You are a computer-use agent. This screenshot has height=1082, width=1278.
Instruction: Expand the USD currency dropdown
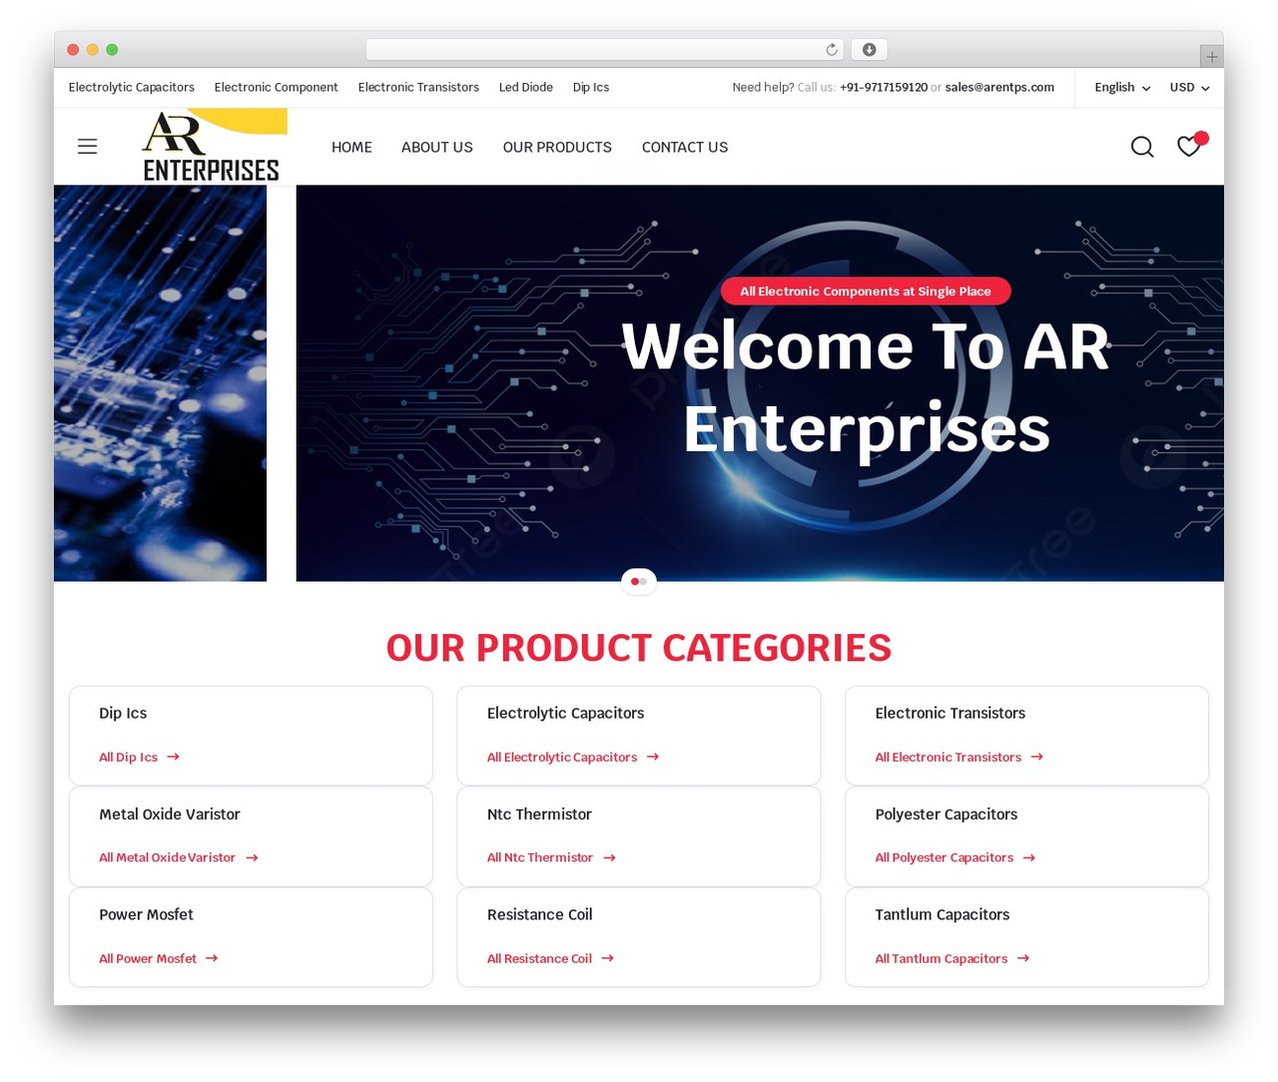1189,88
